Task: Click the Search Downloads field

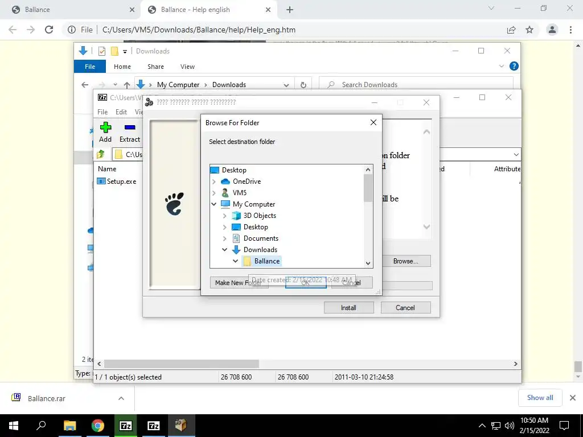Action: pyautogui.click(x=416, y=85)
